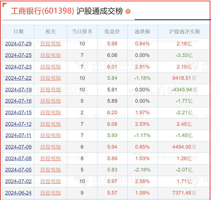The width and height of the screenshot is (211, 200).
Task: Open 持股明细 for 2024-07-25 row
Action: [51, 55]
